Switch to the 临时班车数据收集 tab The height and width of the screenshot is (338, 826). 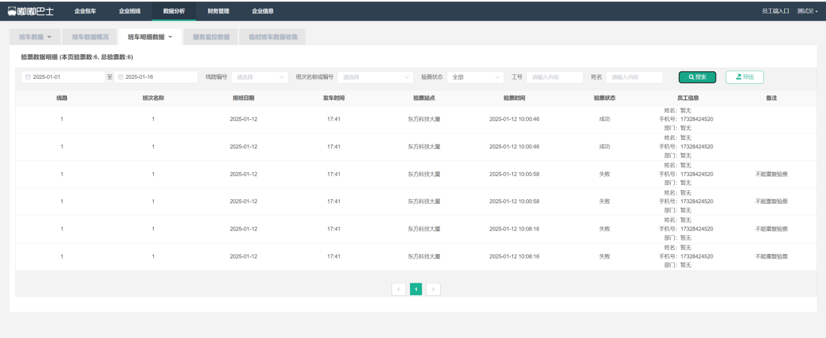tap(273, 37)
